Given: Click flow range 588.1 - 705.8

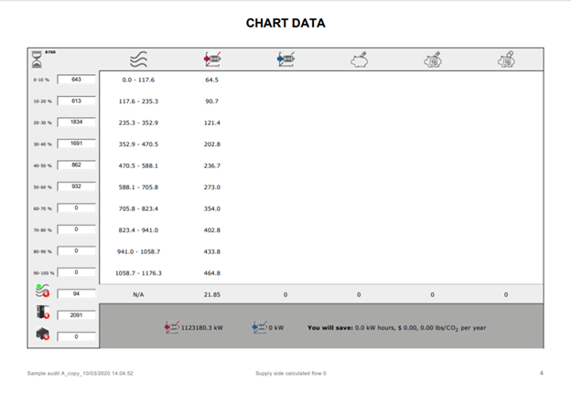Looking at the screenshot, I should (x=138, y=187).
